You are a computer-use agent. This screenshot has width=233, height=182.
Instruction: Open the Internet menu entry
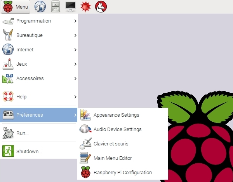(x=38, y=50)
